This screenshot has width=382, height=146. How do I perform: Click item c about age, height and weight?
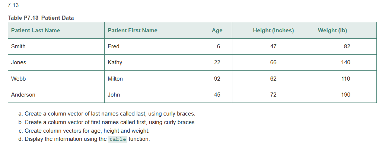[84, 131]
